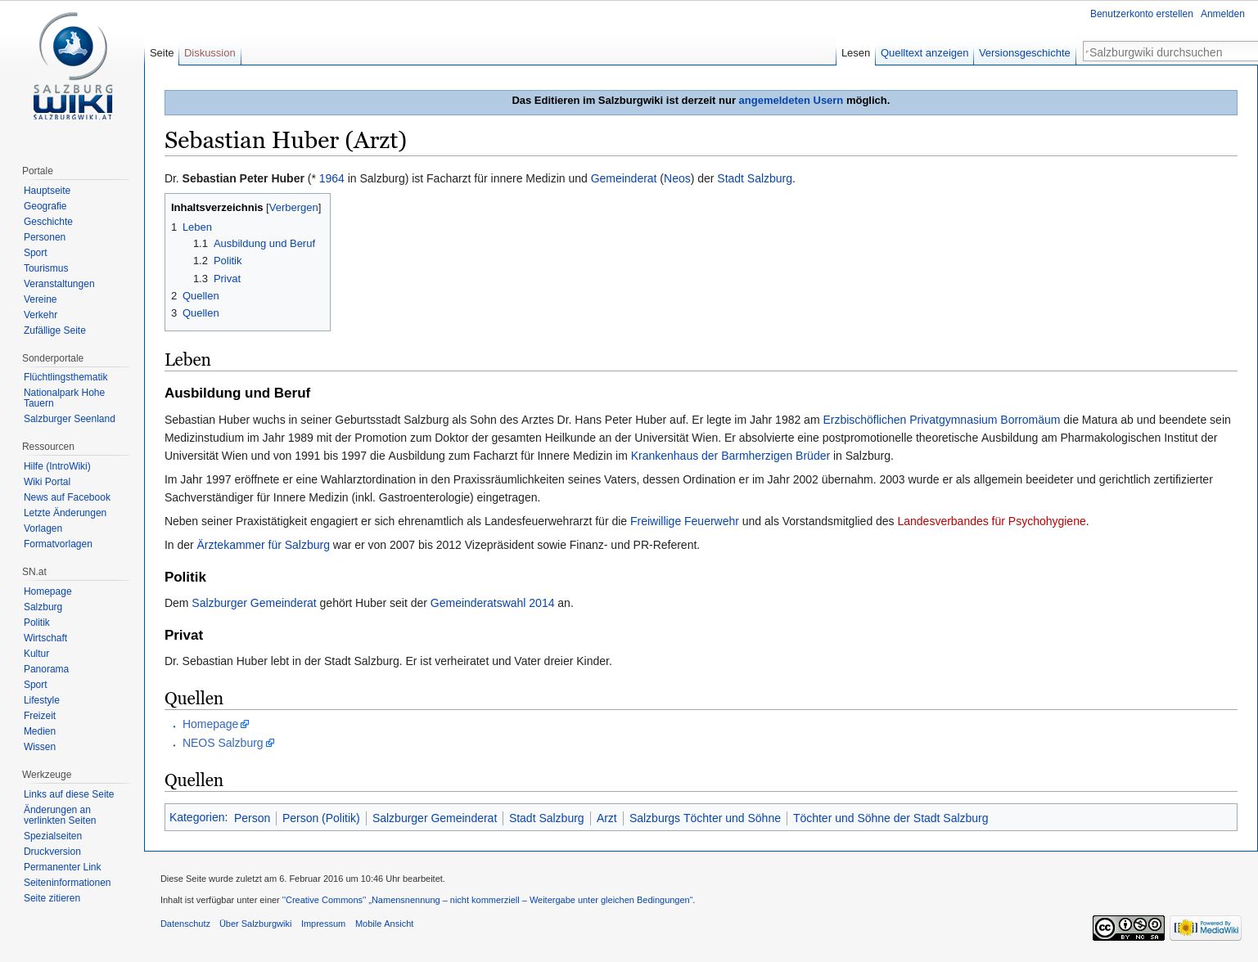Select the Seite tab
Image resolution: width=1258 pixels, height=962 pixels.
pos(162,52)
